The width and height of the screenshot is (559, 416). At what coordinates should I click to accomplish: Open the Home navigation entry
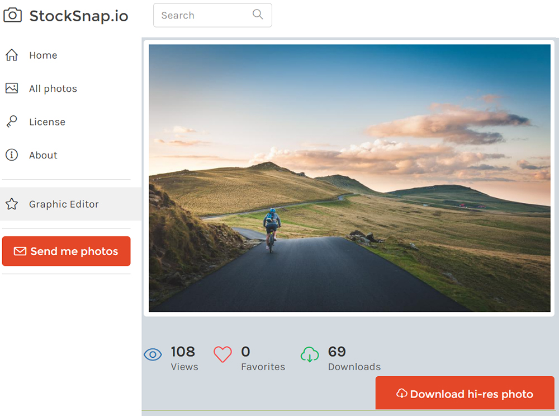[x=42, y=55]
